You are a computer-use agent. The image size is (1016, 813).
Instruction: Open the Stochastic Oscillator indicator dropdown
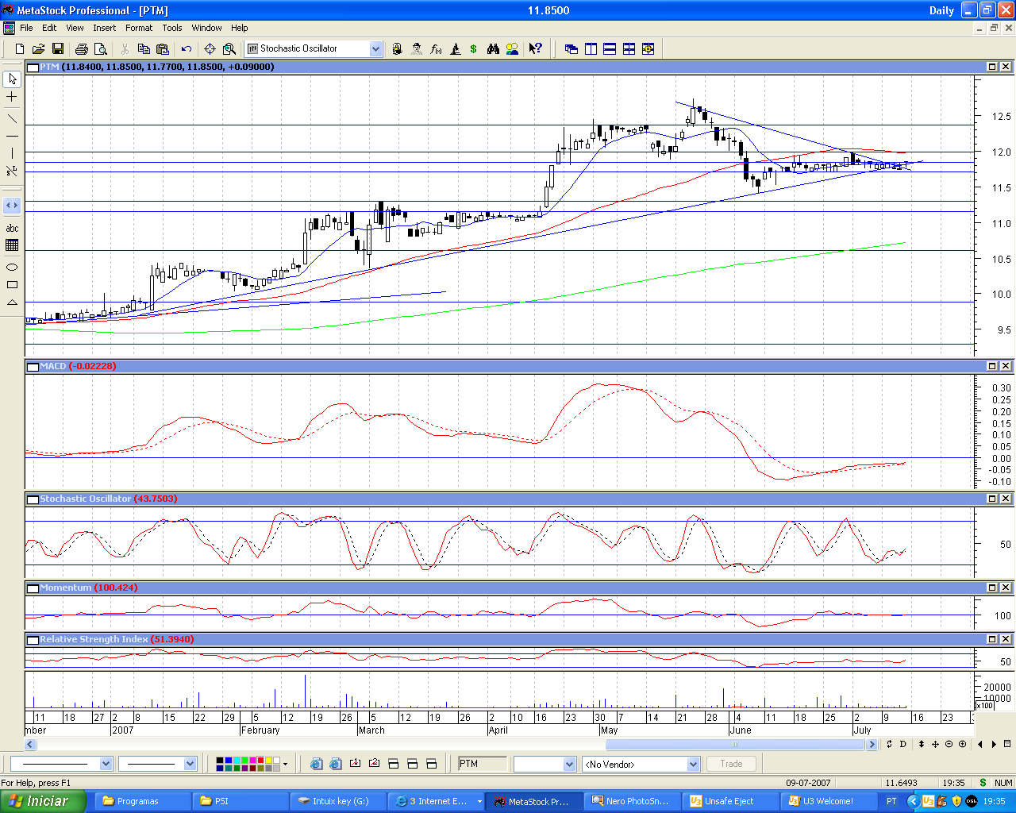coord(375,49)
